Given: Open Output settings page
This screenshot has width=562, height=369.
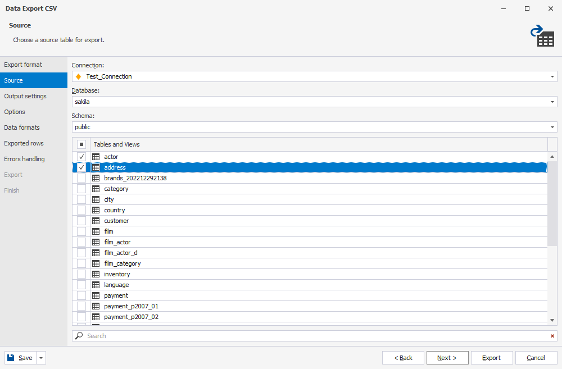Looking at the screenshot, I should (x=34, y=96).
